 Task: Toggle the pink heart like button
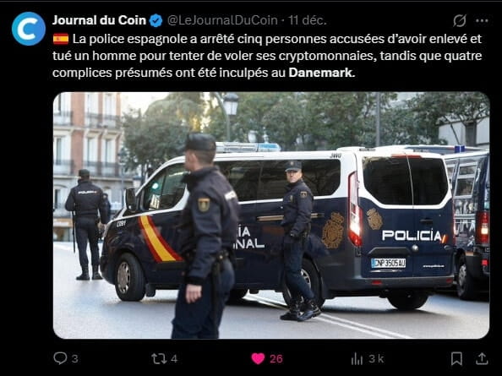[258, 359]
